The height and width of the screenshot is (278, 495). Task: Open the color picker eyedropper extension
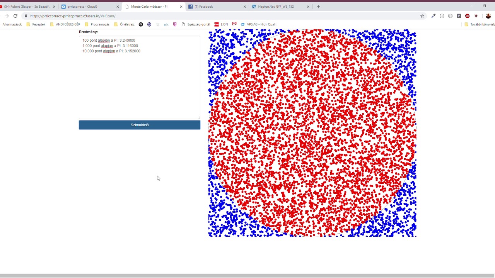click(433, 16)
